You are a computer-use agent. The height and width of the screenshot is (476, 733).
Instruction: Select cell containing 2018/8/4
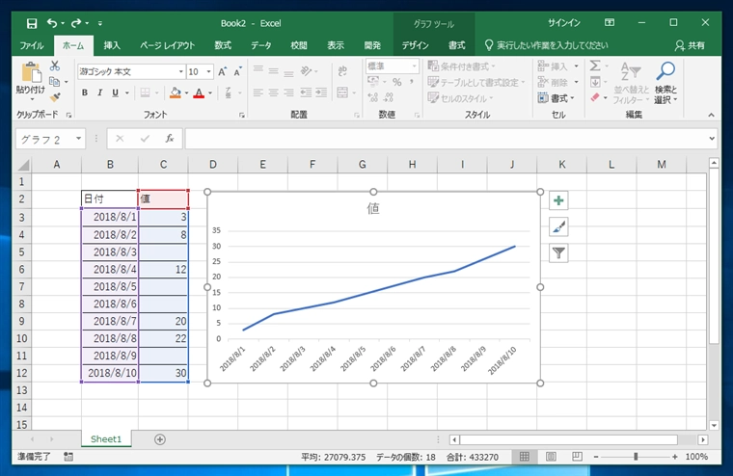coord(110,270)
